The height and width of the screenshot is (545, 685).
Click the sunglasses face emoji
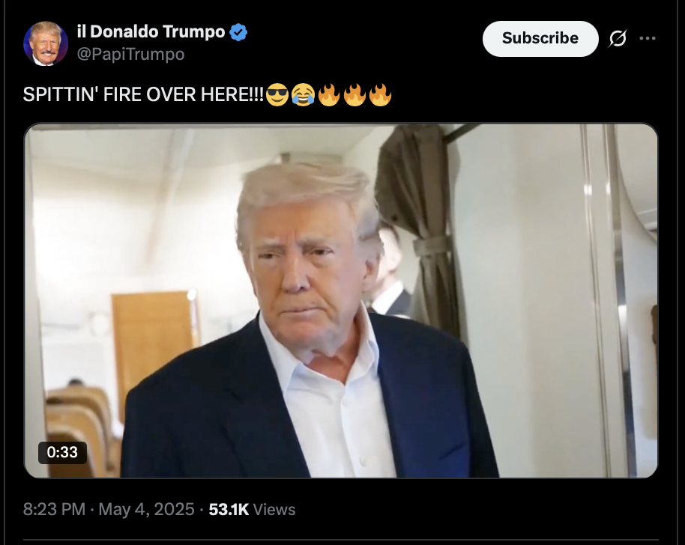(277, 94)
